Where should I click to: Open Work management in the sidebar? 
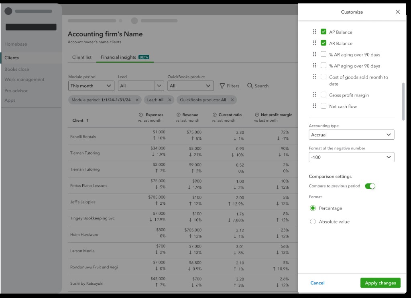point(24,79)
